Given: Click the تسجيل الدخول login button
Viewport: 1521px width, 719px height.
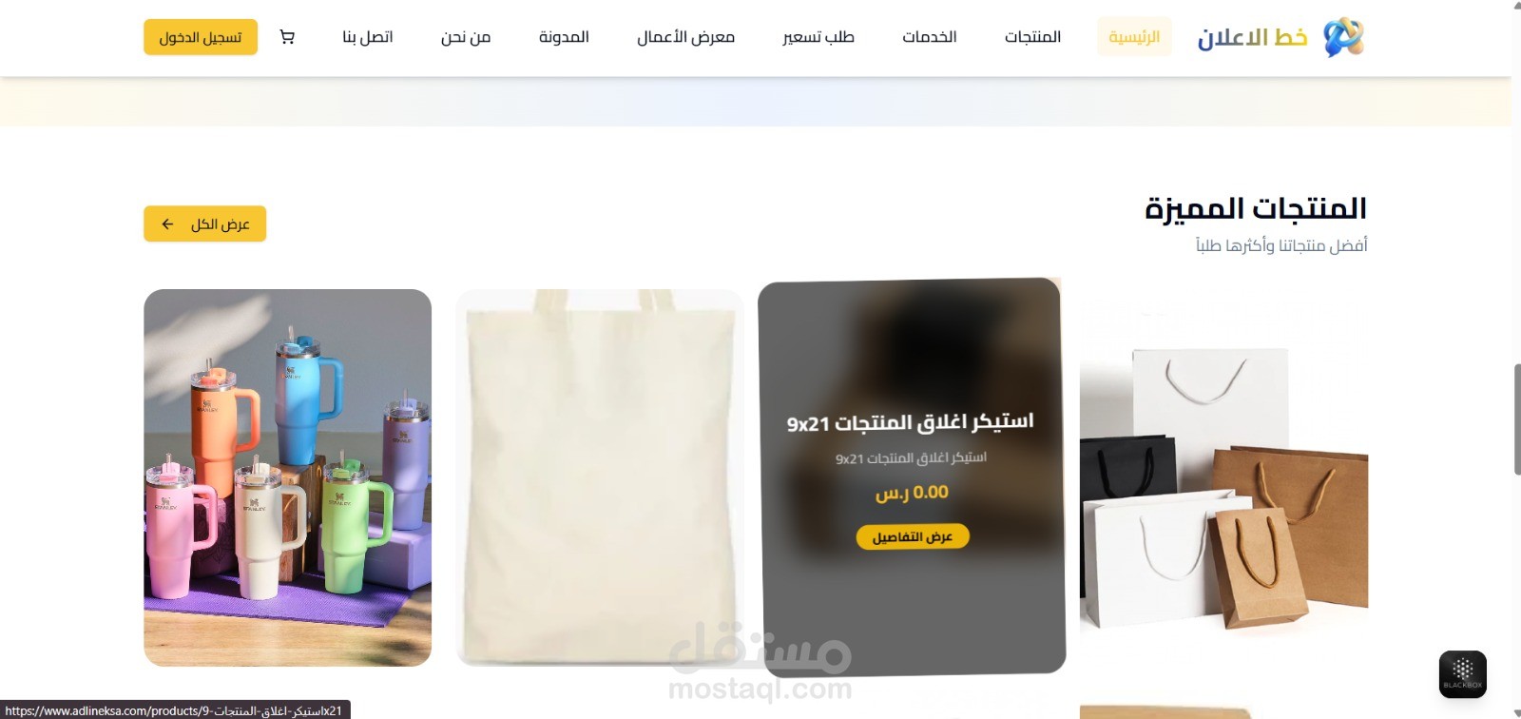Looking at the screenshot, I should click(201, 37).
